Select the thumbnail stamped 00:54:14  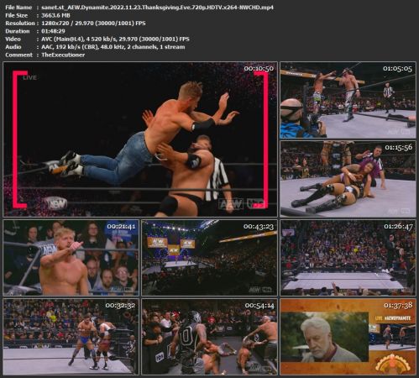click(209, 337)
